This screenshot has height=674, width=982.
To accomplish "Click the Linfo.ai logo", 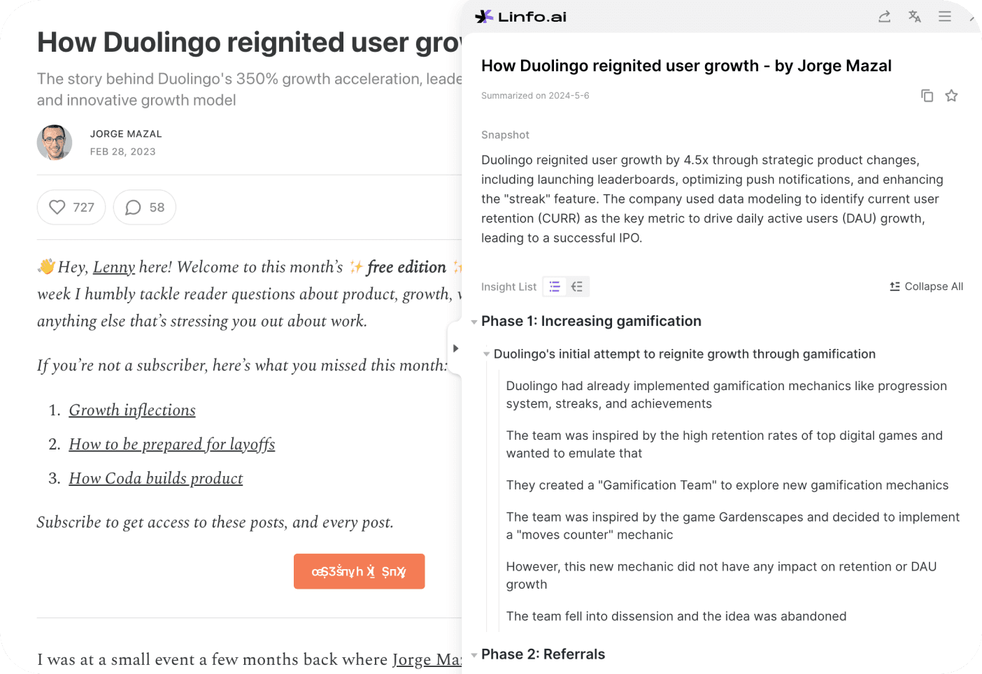I will 521,17.
